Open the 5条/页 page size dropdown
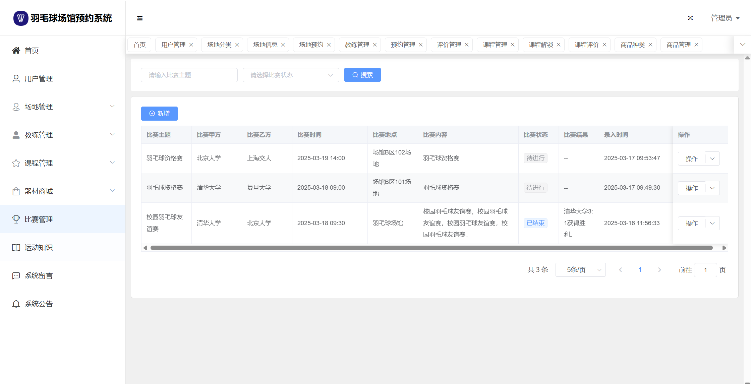The height and width of the screenshot is (384, 751). 580,270
